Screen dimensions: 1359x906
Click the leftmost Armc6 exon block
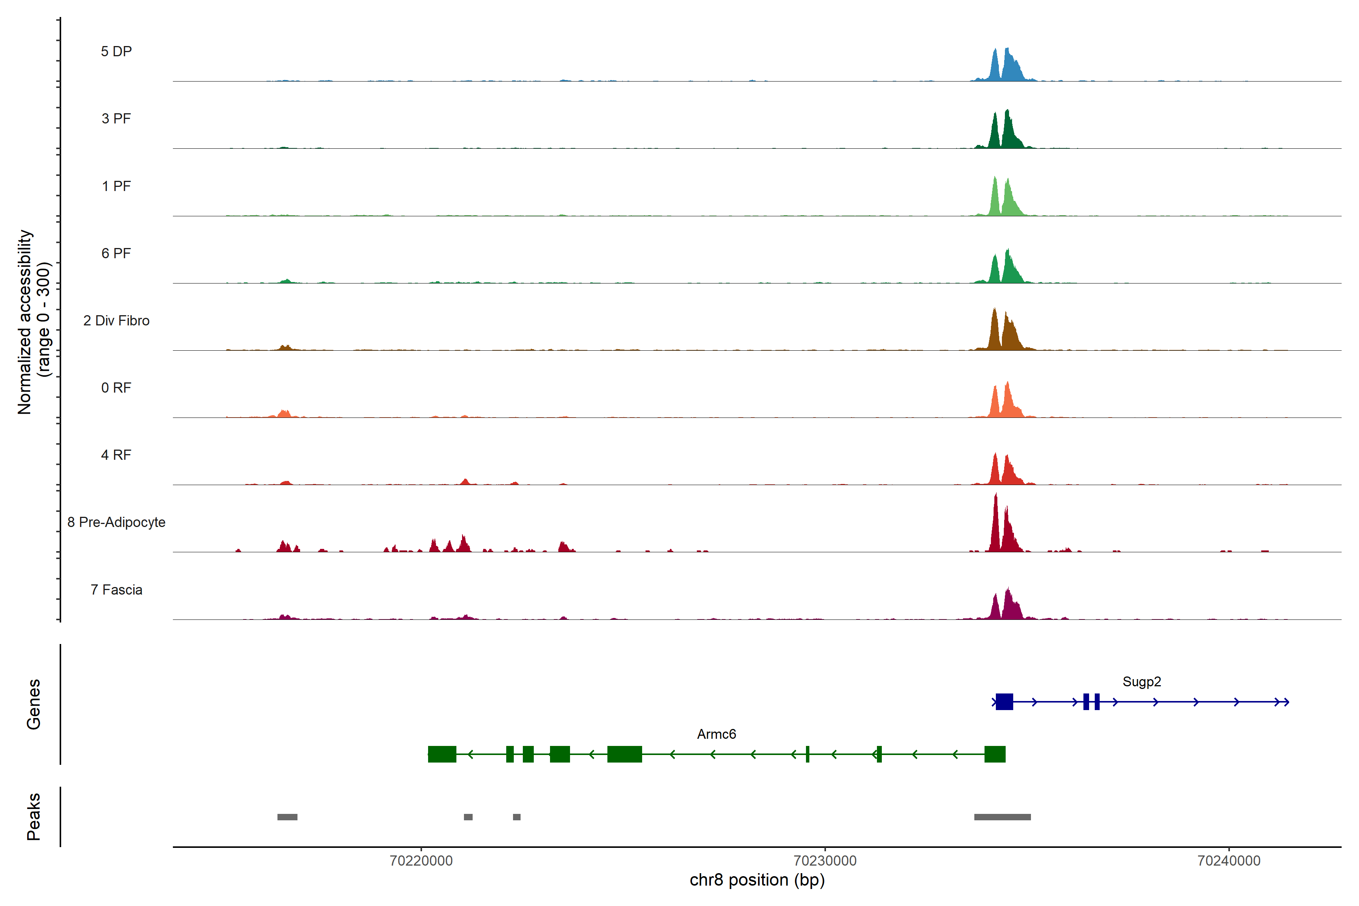tap(442, 754)
